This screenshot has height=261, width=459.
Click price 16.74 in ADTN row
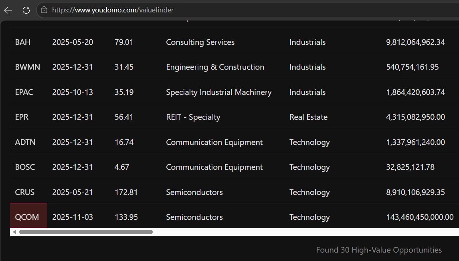click(124, 142)
